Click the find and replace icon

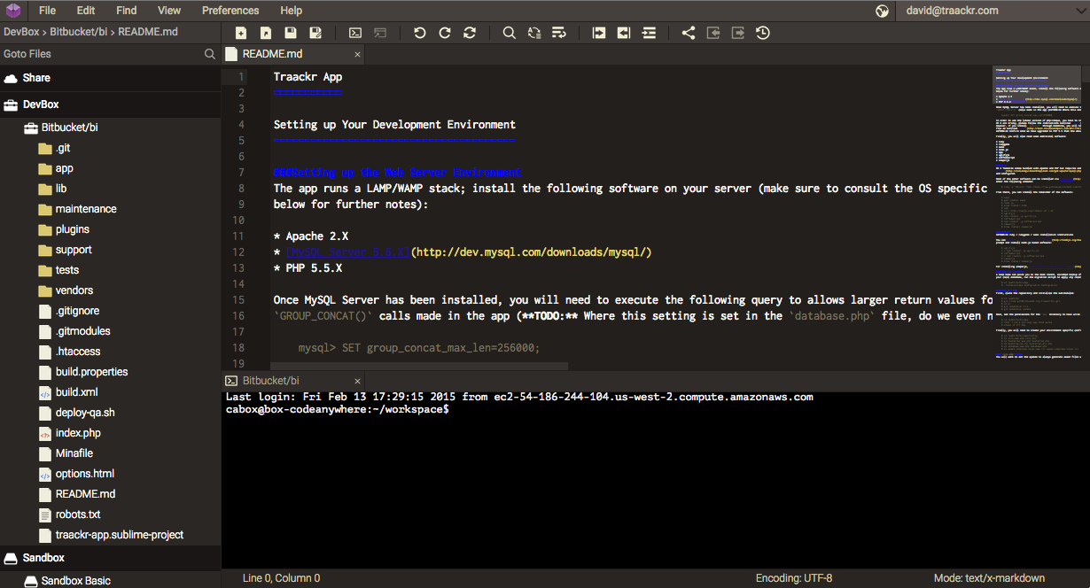click(534, 33)
